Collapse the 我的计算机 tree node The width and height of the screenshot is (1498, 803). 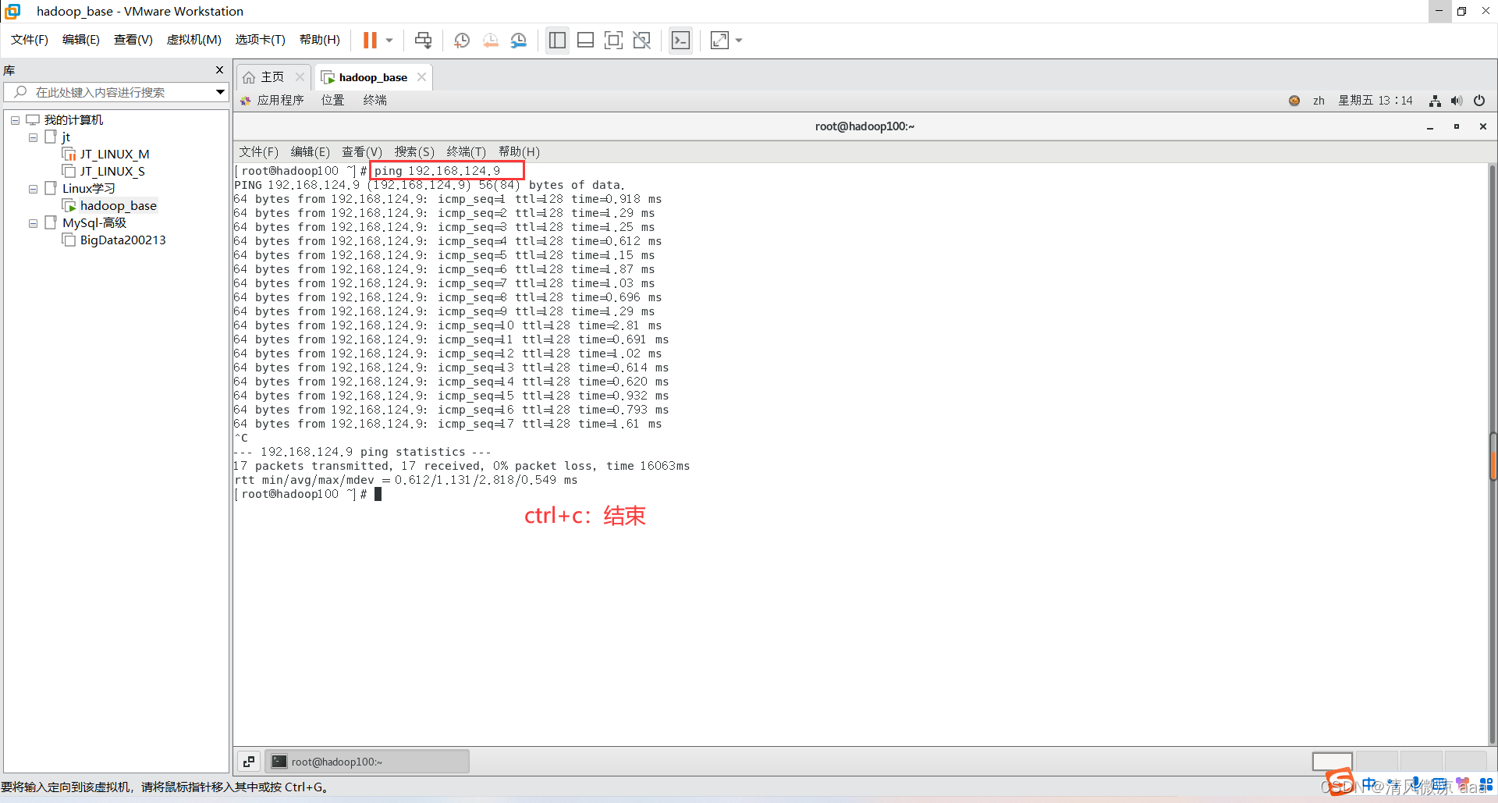click(15, 120)
